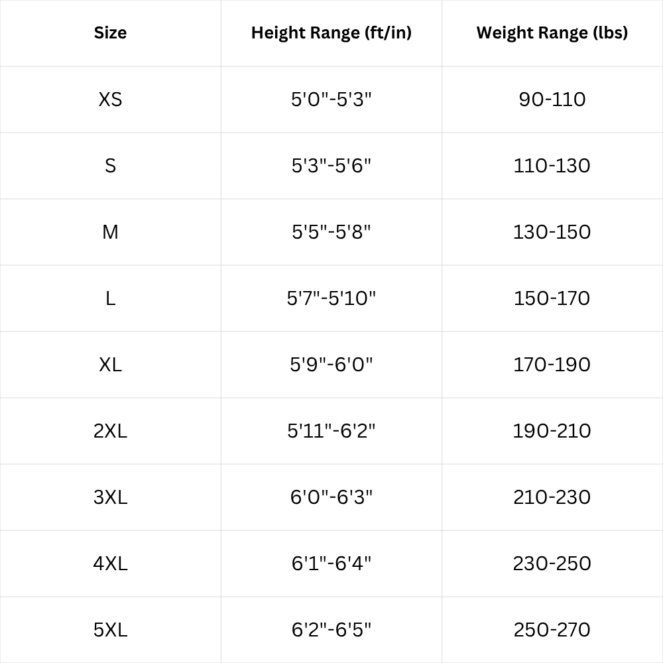Click the Size column header
The image size is (663, 663).
[x=110, y=33]
